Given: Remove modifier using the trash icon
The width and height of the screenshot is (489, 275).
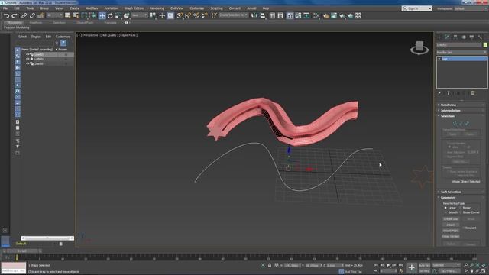Looking at the screenshot, I should click(472, 93).
